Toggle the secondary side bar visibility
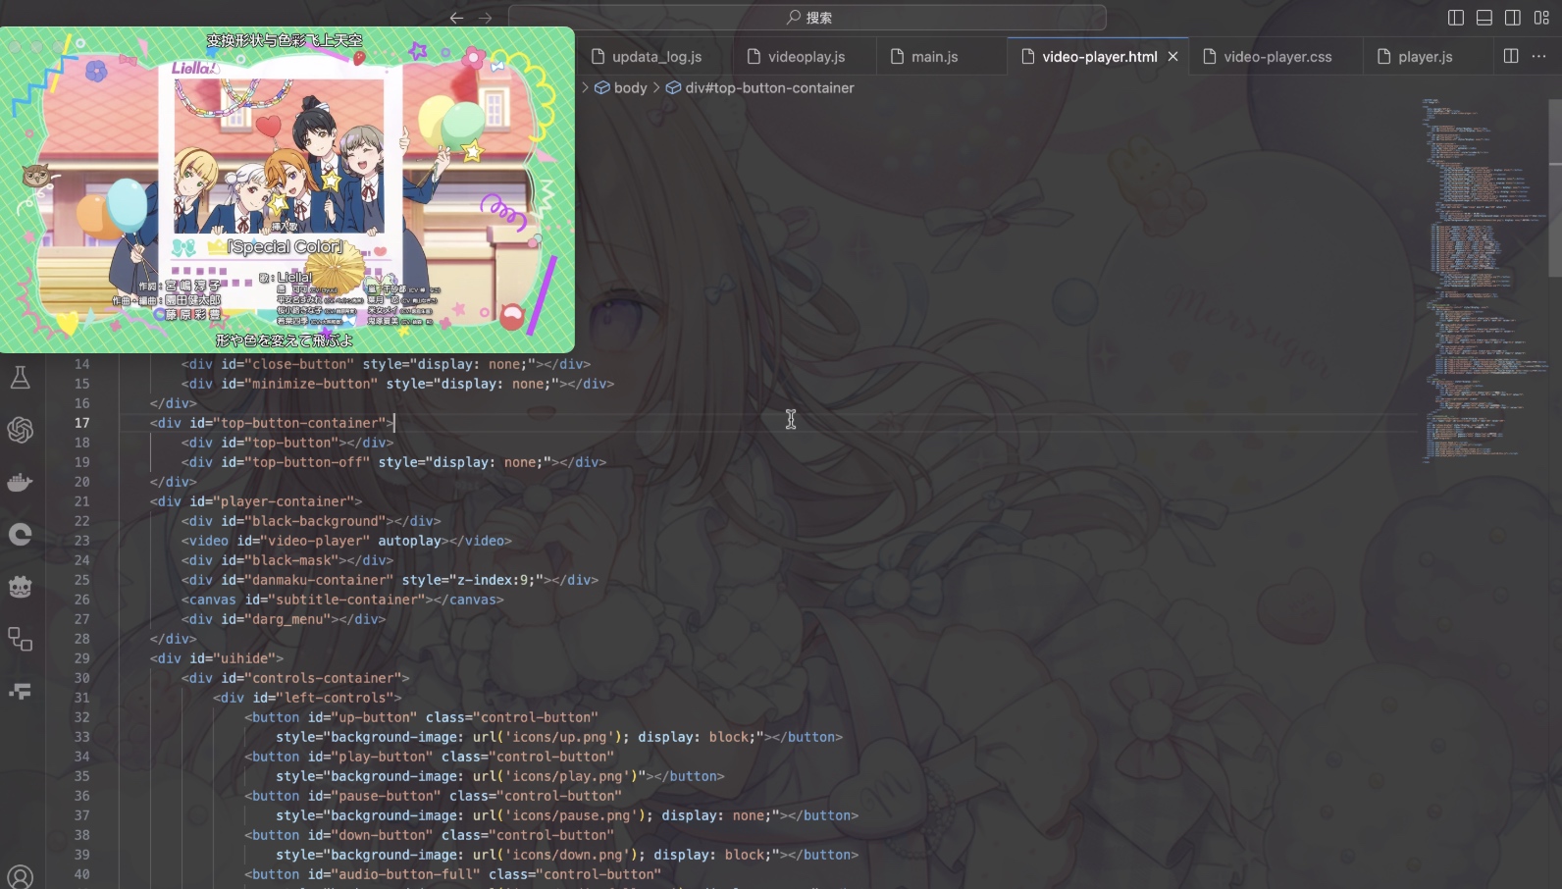The image size is (1562, 889). [x=1513, y=18]
